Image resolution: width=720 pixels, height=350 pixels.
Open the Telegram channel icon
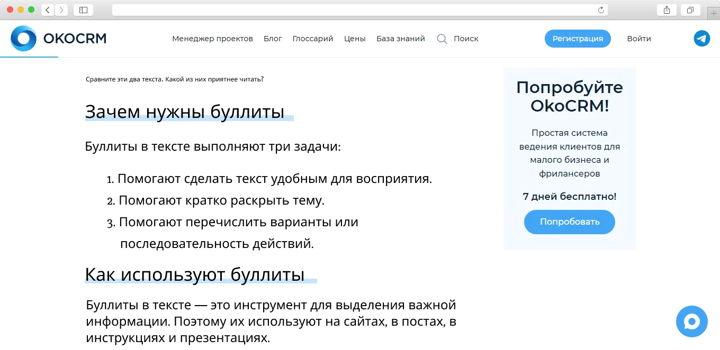pyautogui.click(x=702, y=39)
